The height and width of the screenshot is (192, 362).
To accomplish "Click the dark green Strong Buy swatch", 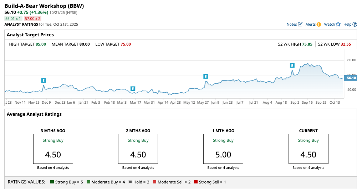I will click(x=52, y=182).
